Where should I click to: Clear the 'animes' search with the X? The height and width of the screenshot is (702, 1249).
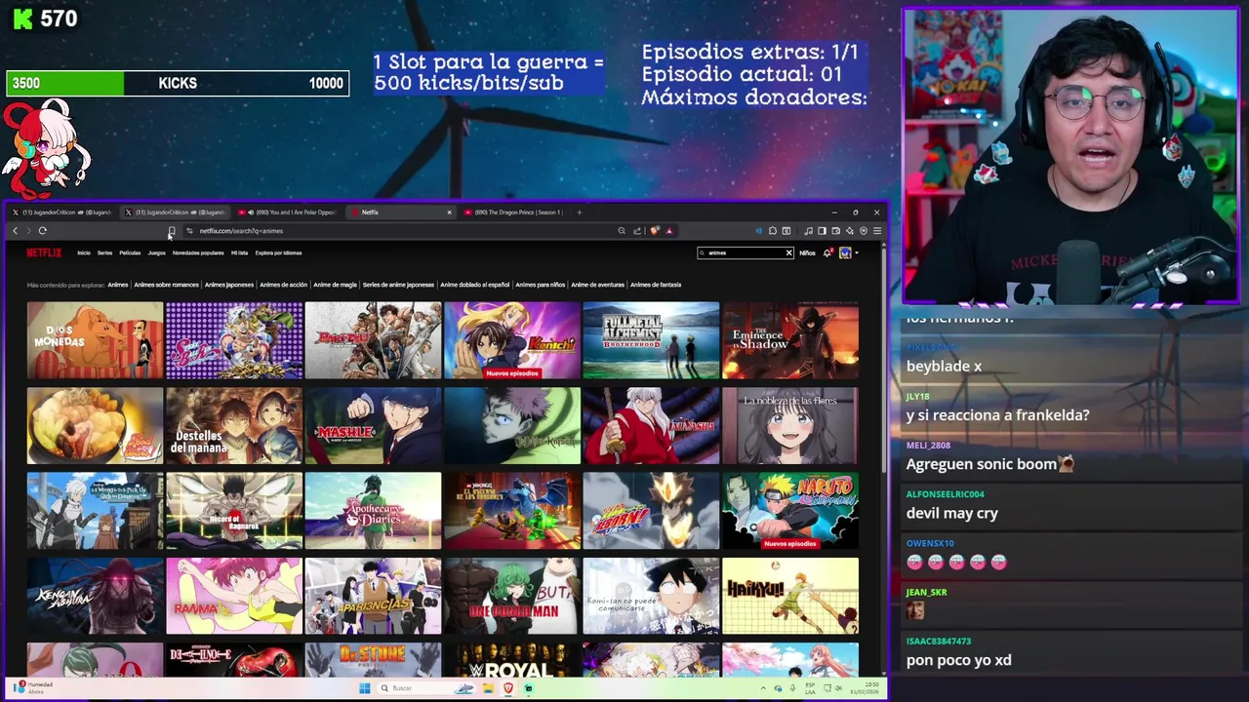788,253
